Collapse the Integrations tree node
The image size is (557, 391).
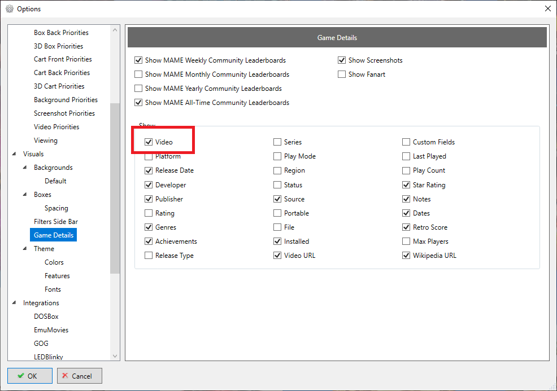(x=14, y=303)
